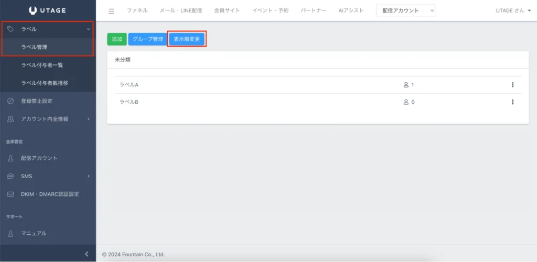Expand the SMS submenu chevron
The image size is (537, 262).
(x=88, y=176)
